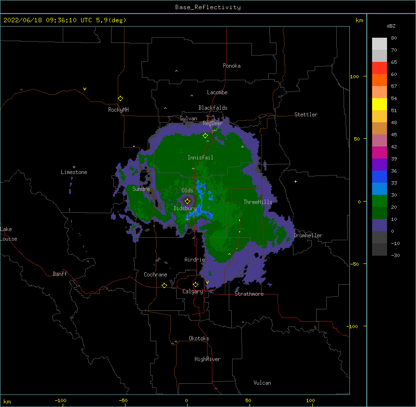416x407 pixels.
Task: Select the dusty pink 45-42 dBZ swatch
Action: point(379,140)
